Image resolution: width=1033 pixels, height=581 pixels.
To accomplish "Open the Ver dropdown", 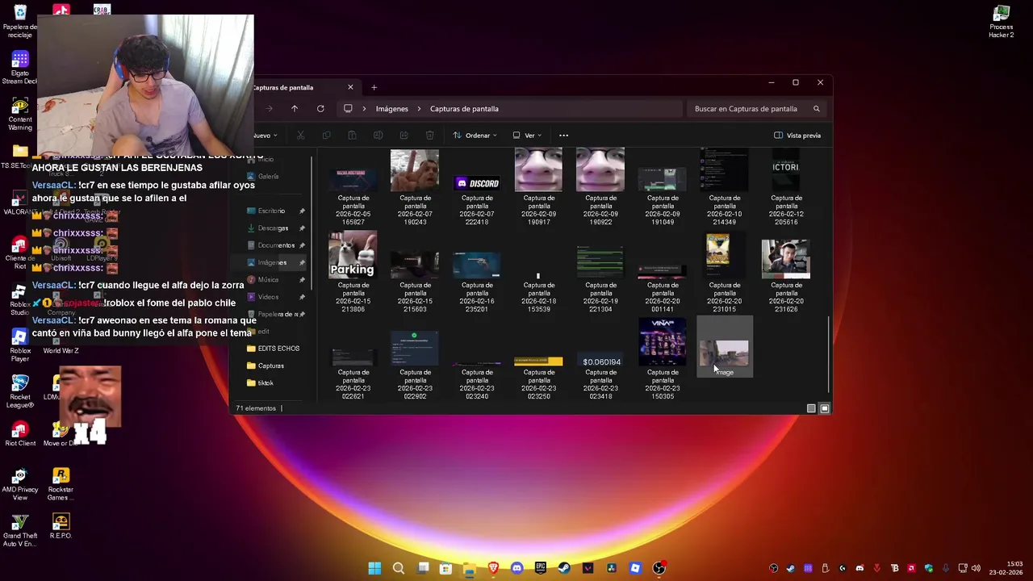I will click(x=527, y=136).
